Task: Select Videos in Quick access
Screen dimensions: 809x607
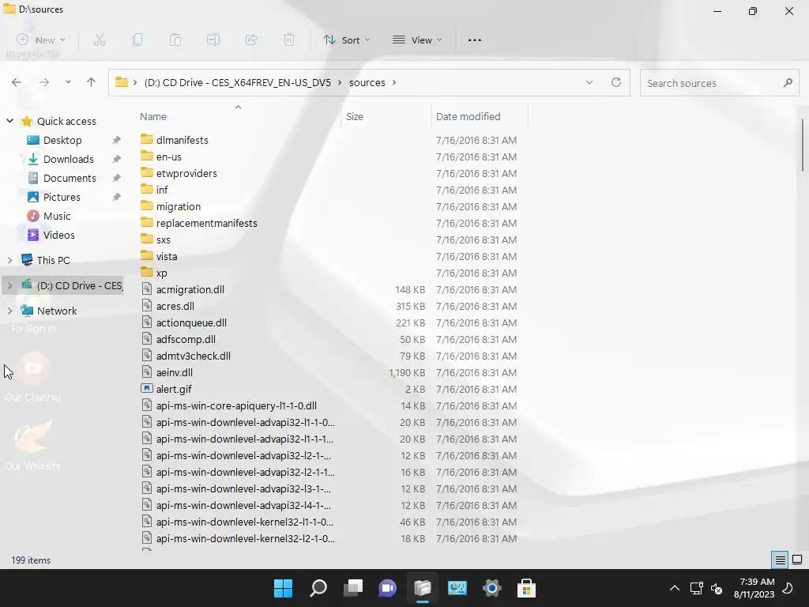Action: tap(58, 235)
